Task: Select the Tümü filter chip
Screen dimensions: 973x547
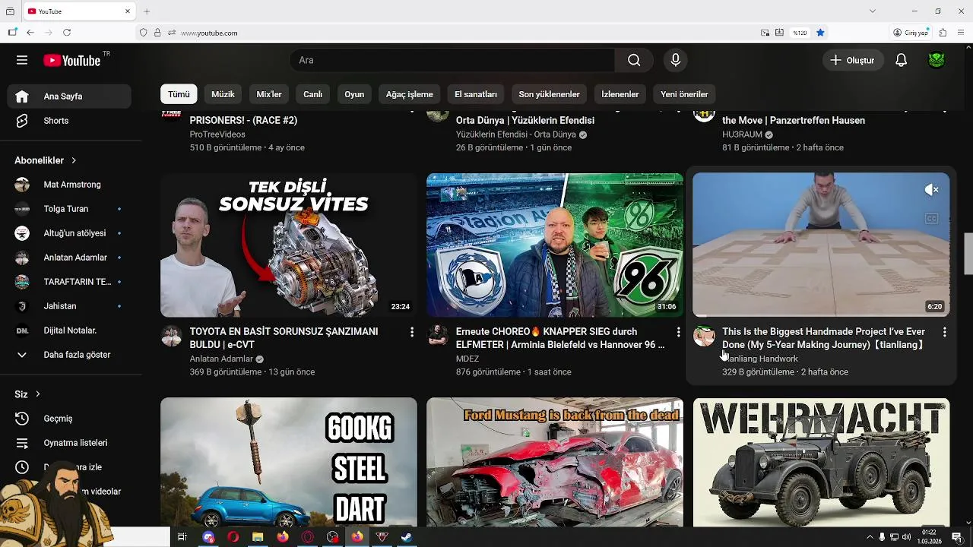Action: tap(179, 94)
